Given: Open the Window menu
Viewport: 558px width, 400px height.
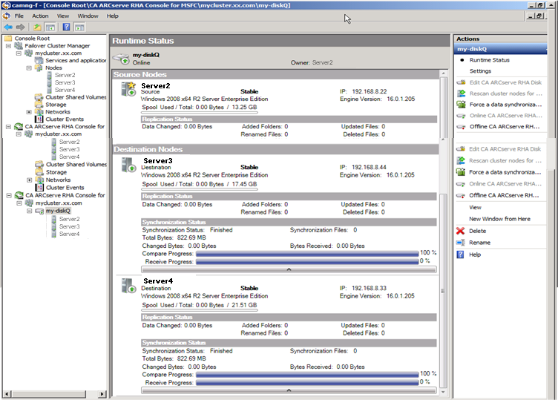Looking at the screenshot, I should click(88, 16).
